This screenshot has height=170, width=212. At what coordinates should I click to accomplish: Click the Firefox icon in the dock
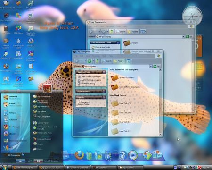[x=79, y=155]
